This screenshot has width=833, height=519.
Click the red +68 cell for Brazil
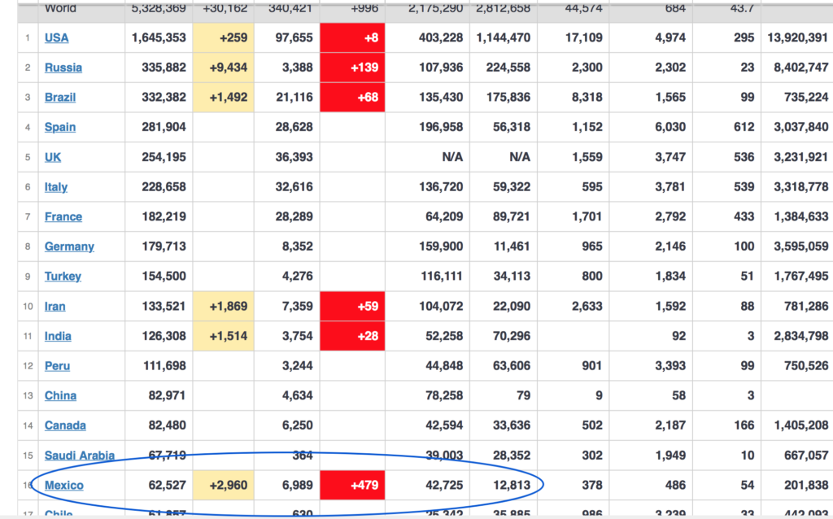[352, 98]
